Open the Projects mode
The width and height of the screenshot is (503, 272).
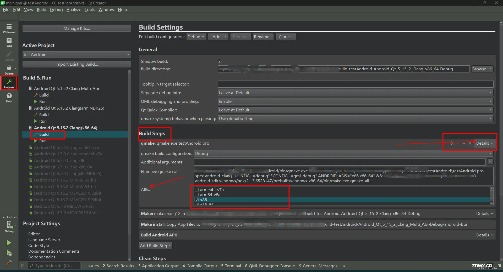click(9, 84)
